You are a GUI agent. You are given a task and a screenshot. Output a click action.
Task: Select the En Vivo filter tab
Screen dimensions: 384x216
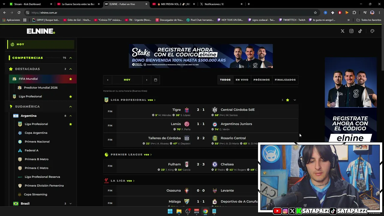242,80
